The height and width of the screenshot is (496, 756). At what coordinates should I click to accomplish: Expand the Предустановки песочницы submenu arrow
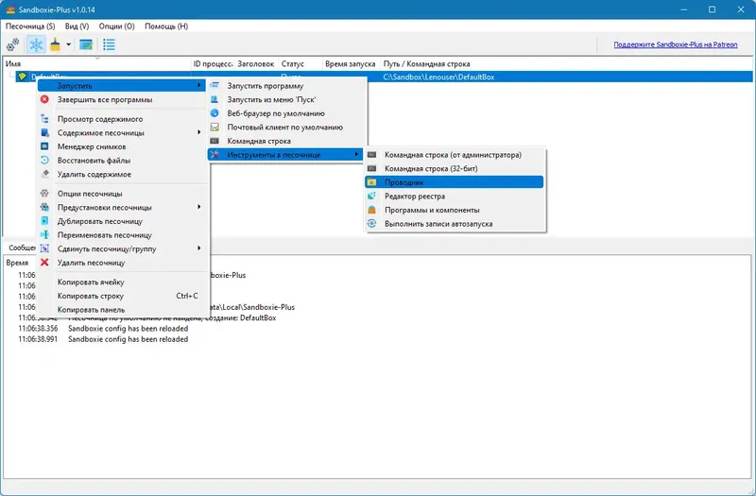[198, 207]
